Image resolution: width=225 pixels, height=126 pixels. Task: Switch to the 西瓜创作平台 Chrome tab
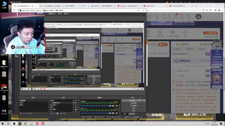(x=155, y=6)
